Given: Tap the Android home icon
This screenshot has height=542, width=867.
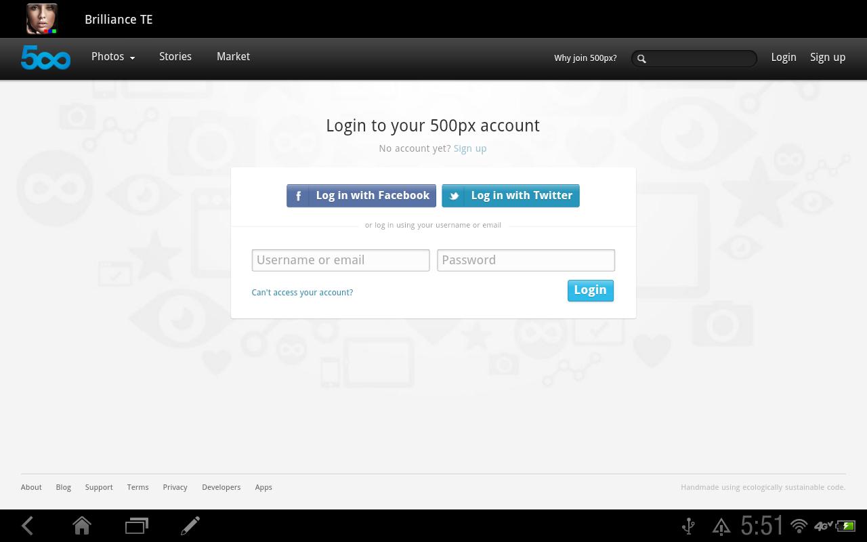Looking at the screenshot, I should point(82,526).
